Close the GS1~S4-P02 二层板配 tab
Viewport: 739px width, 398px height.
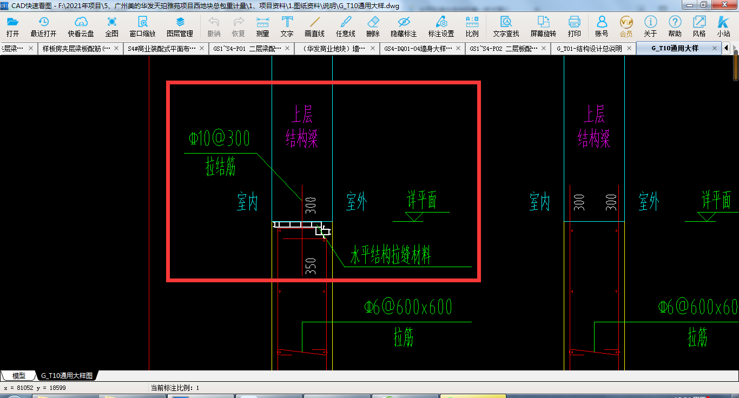(x=543, y=48)
